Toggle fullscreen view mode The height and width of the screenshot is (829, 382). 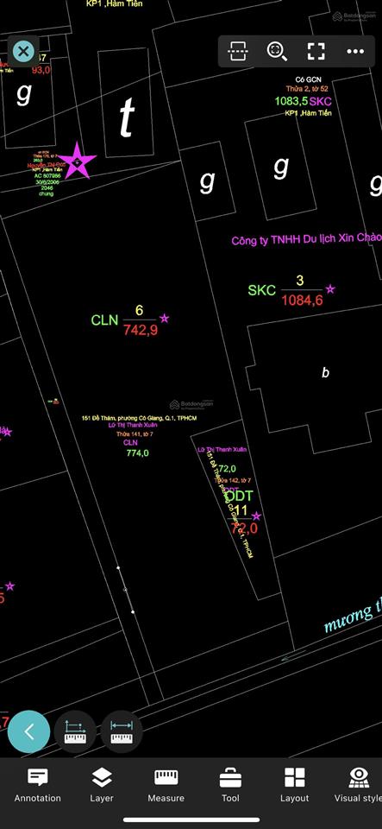point(316,51)
